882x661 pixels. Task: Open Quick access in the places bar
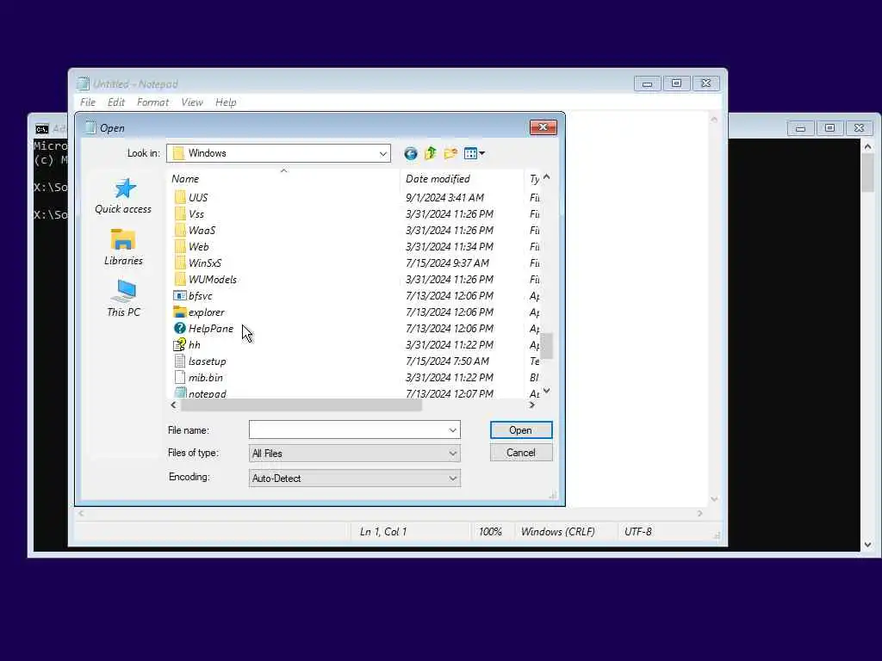(x=123, y=197)
